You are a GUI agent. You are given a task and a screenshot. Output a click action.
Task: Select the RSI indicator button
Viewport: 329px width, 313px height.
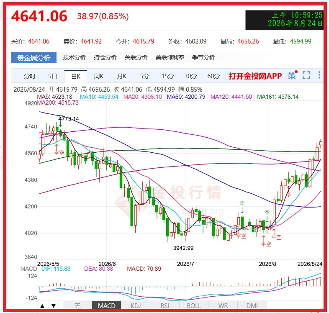[165, 305]
